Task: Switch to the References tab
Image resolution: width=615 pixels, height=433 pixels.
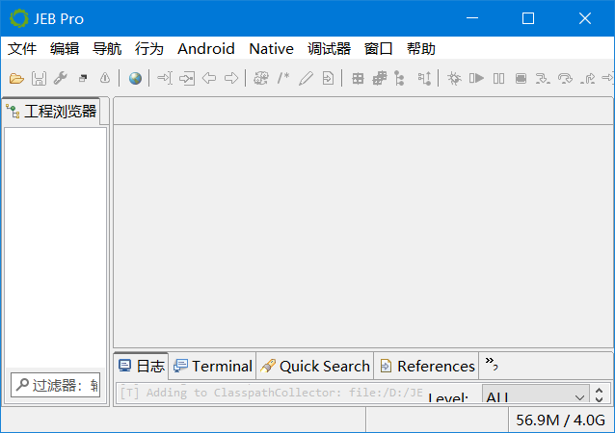Action: point(427,366)
